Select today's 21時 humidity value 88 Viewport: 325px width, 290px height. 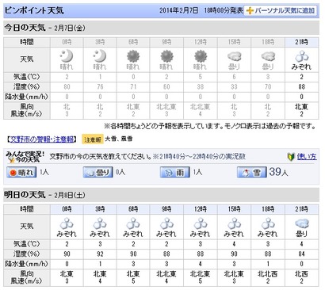pyautogui.click(x=302, y=86)
